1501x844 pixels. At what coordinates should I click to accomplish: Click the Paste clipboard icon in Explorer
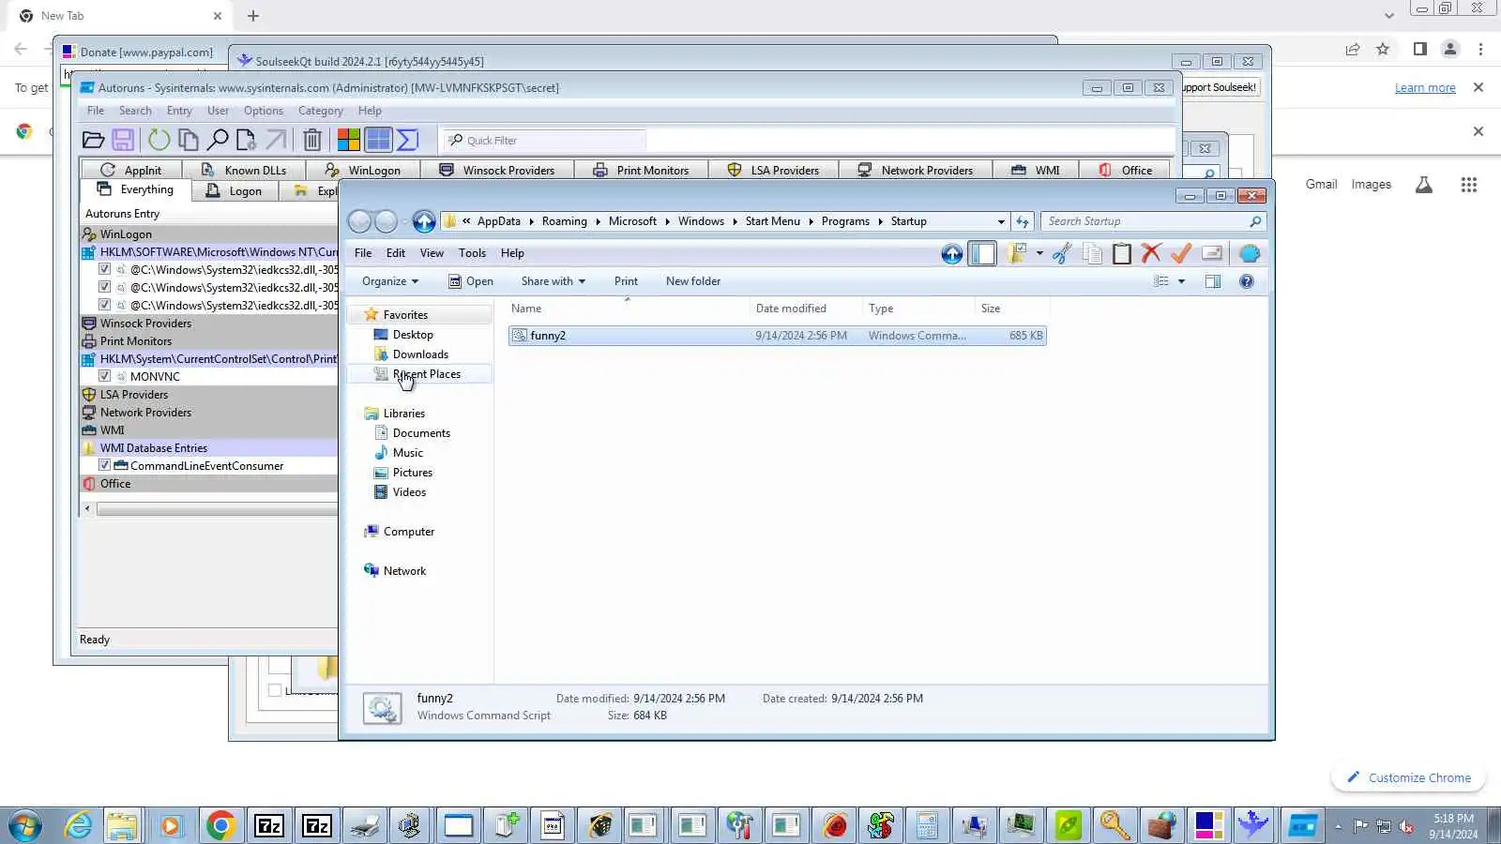pos(1122,254)
